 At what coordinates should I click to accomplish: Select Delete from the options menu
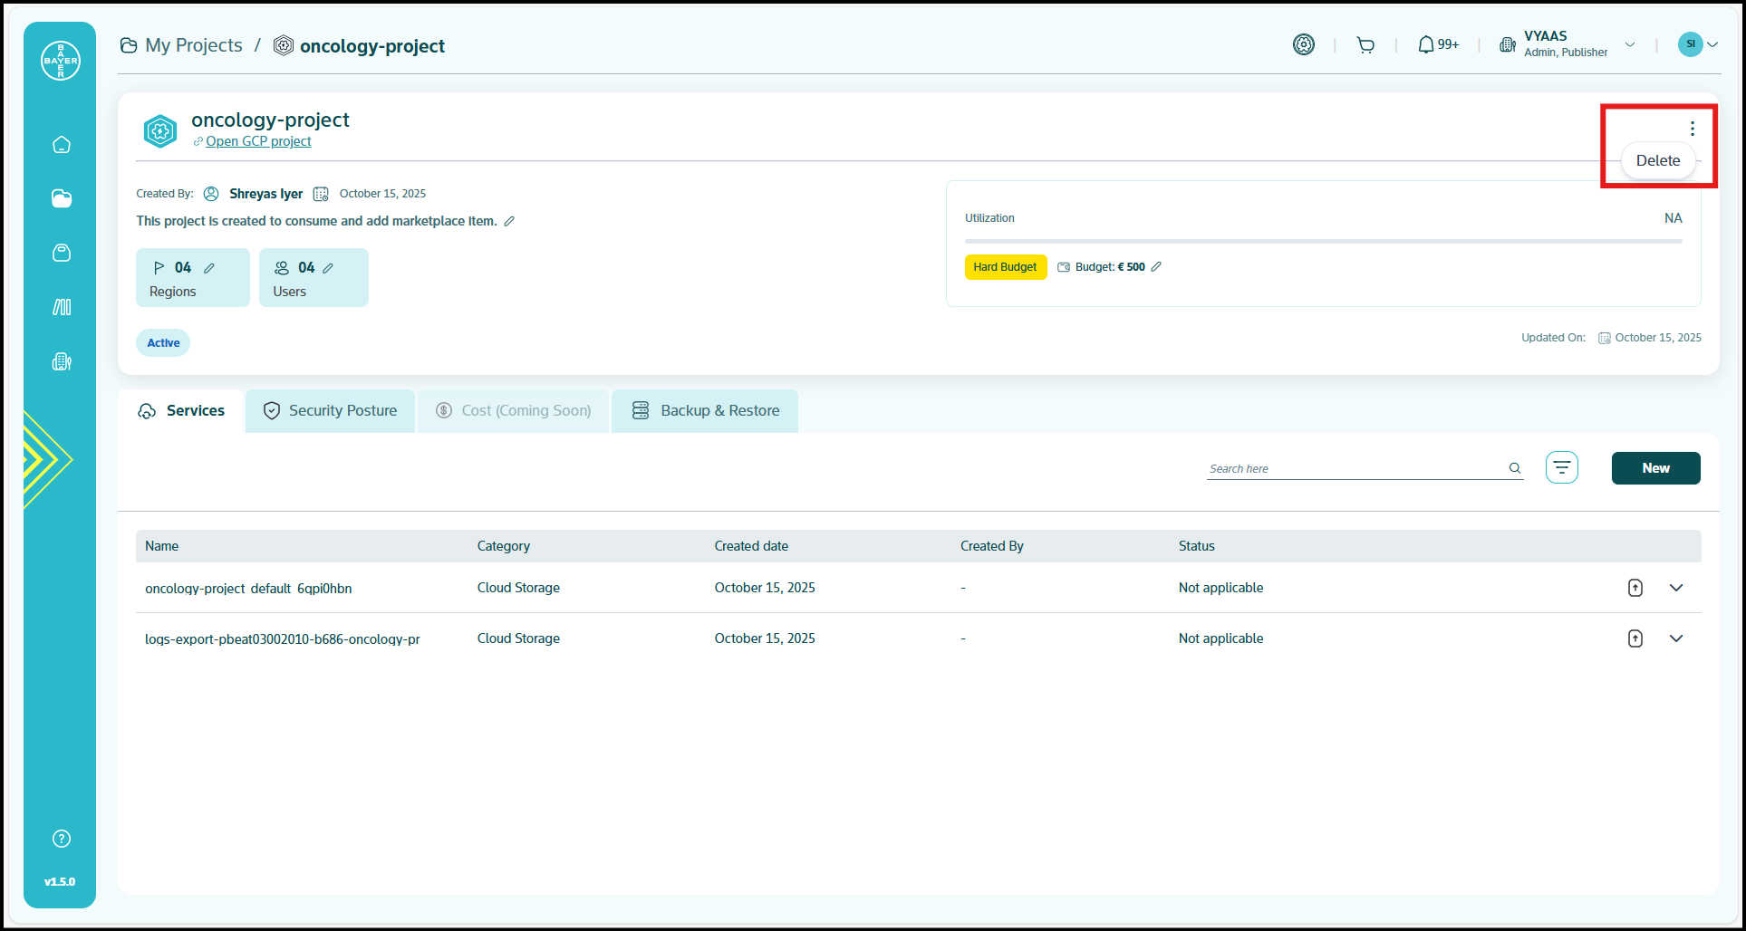click(1657, 160)
